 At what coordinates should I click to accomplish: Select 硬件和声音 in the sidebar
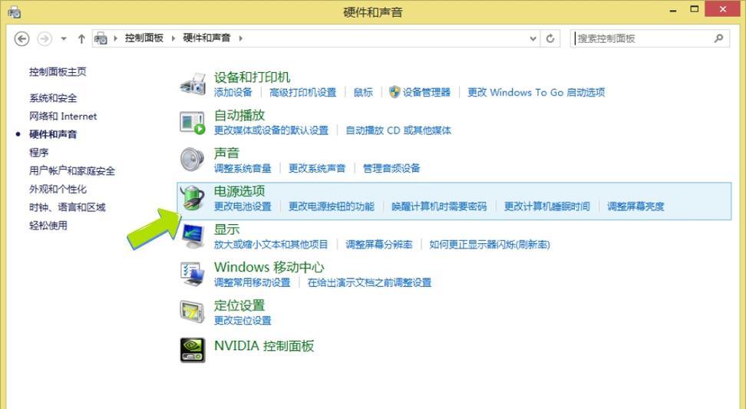tap(53, 134)
